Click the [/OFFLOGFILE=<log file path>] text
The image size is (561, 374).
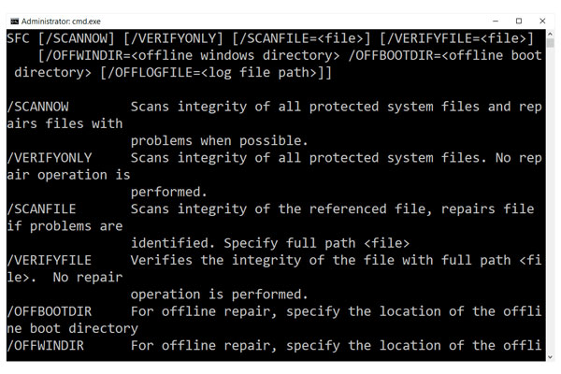click(x=216, y=73)
